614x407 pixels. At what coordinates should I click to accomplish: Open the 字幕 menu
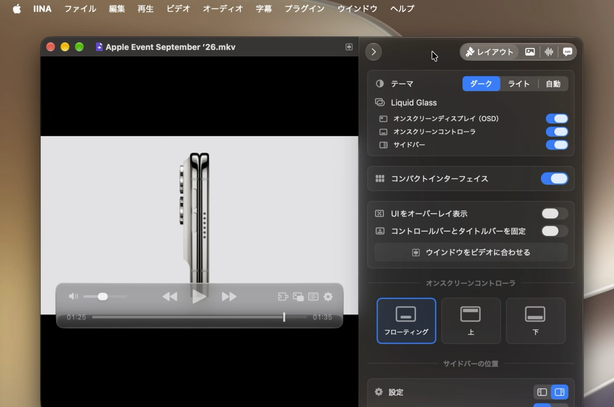tap(264, 9)
